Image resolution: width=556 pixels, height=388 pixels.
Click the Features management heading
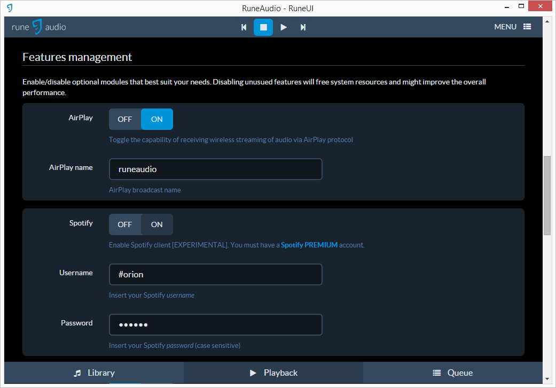coord(77,57)
